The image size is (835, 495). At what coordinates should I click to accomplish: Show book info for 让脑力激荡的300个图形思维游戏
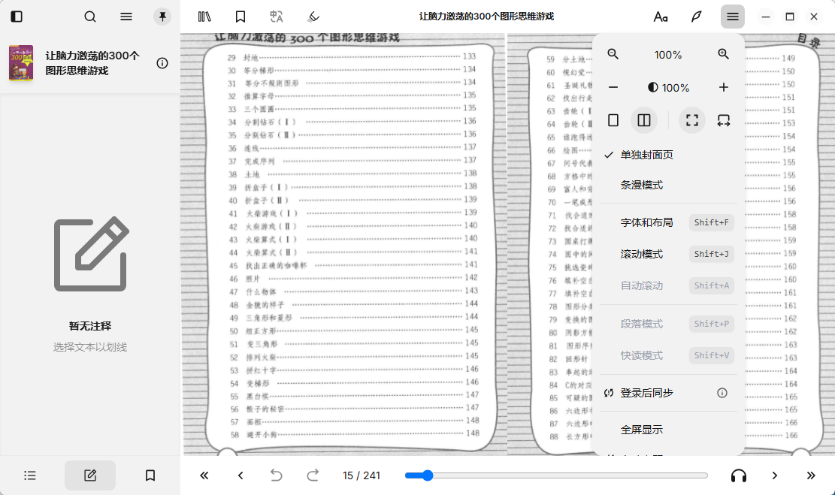click(x=162, y=63)
